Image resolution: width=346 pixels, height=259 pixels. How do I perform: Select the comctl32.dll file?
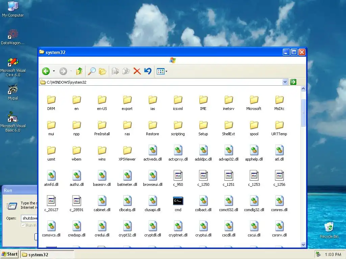coord(229,204)
